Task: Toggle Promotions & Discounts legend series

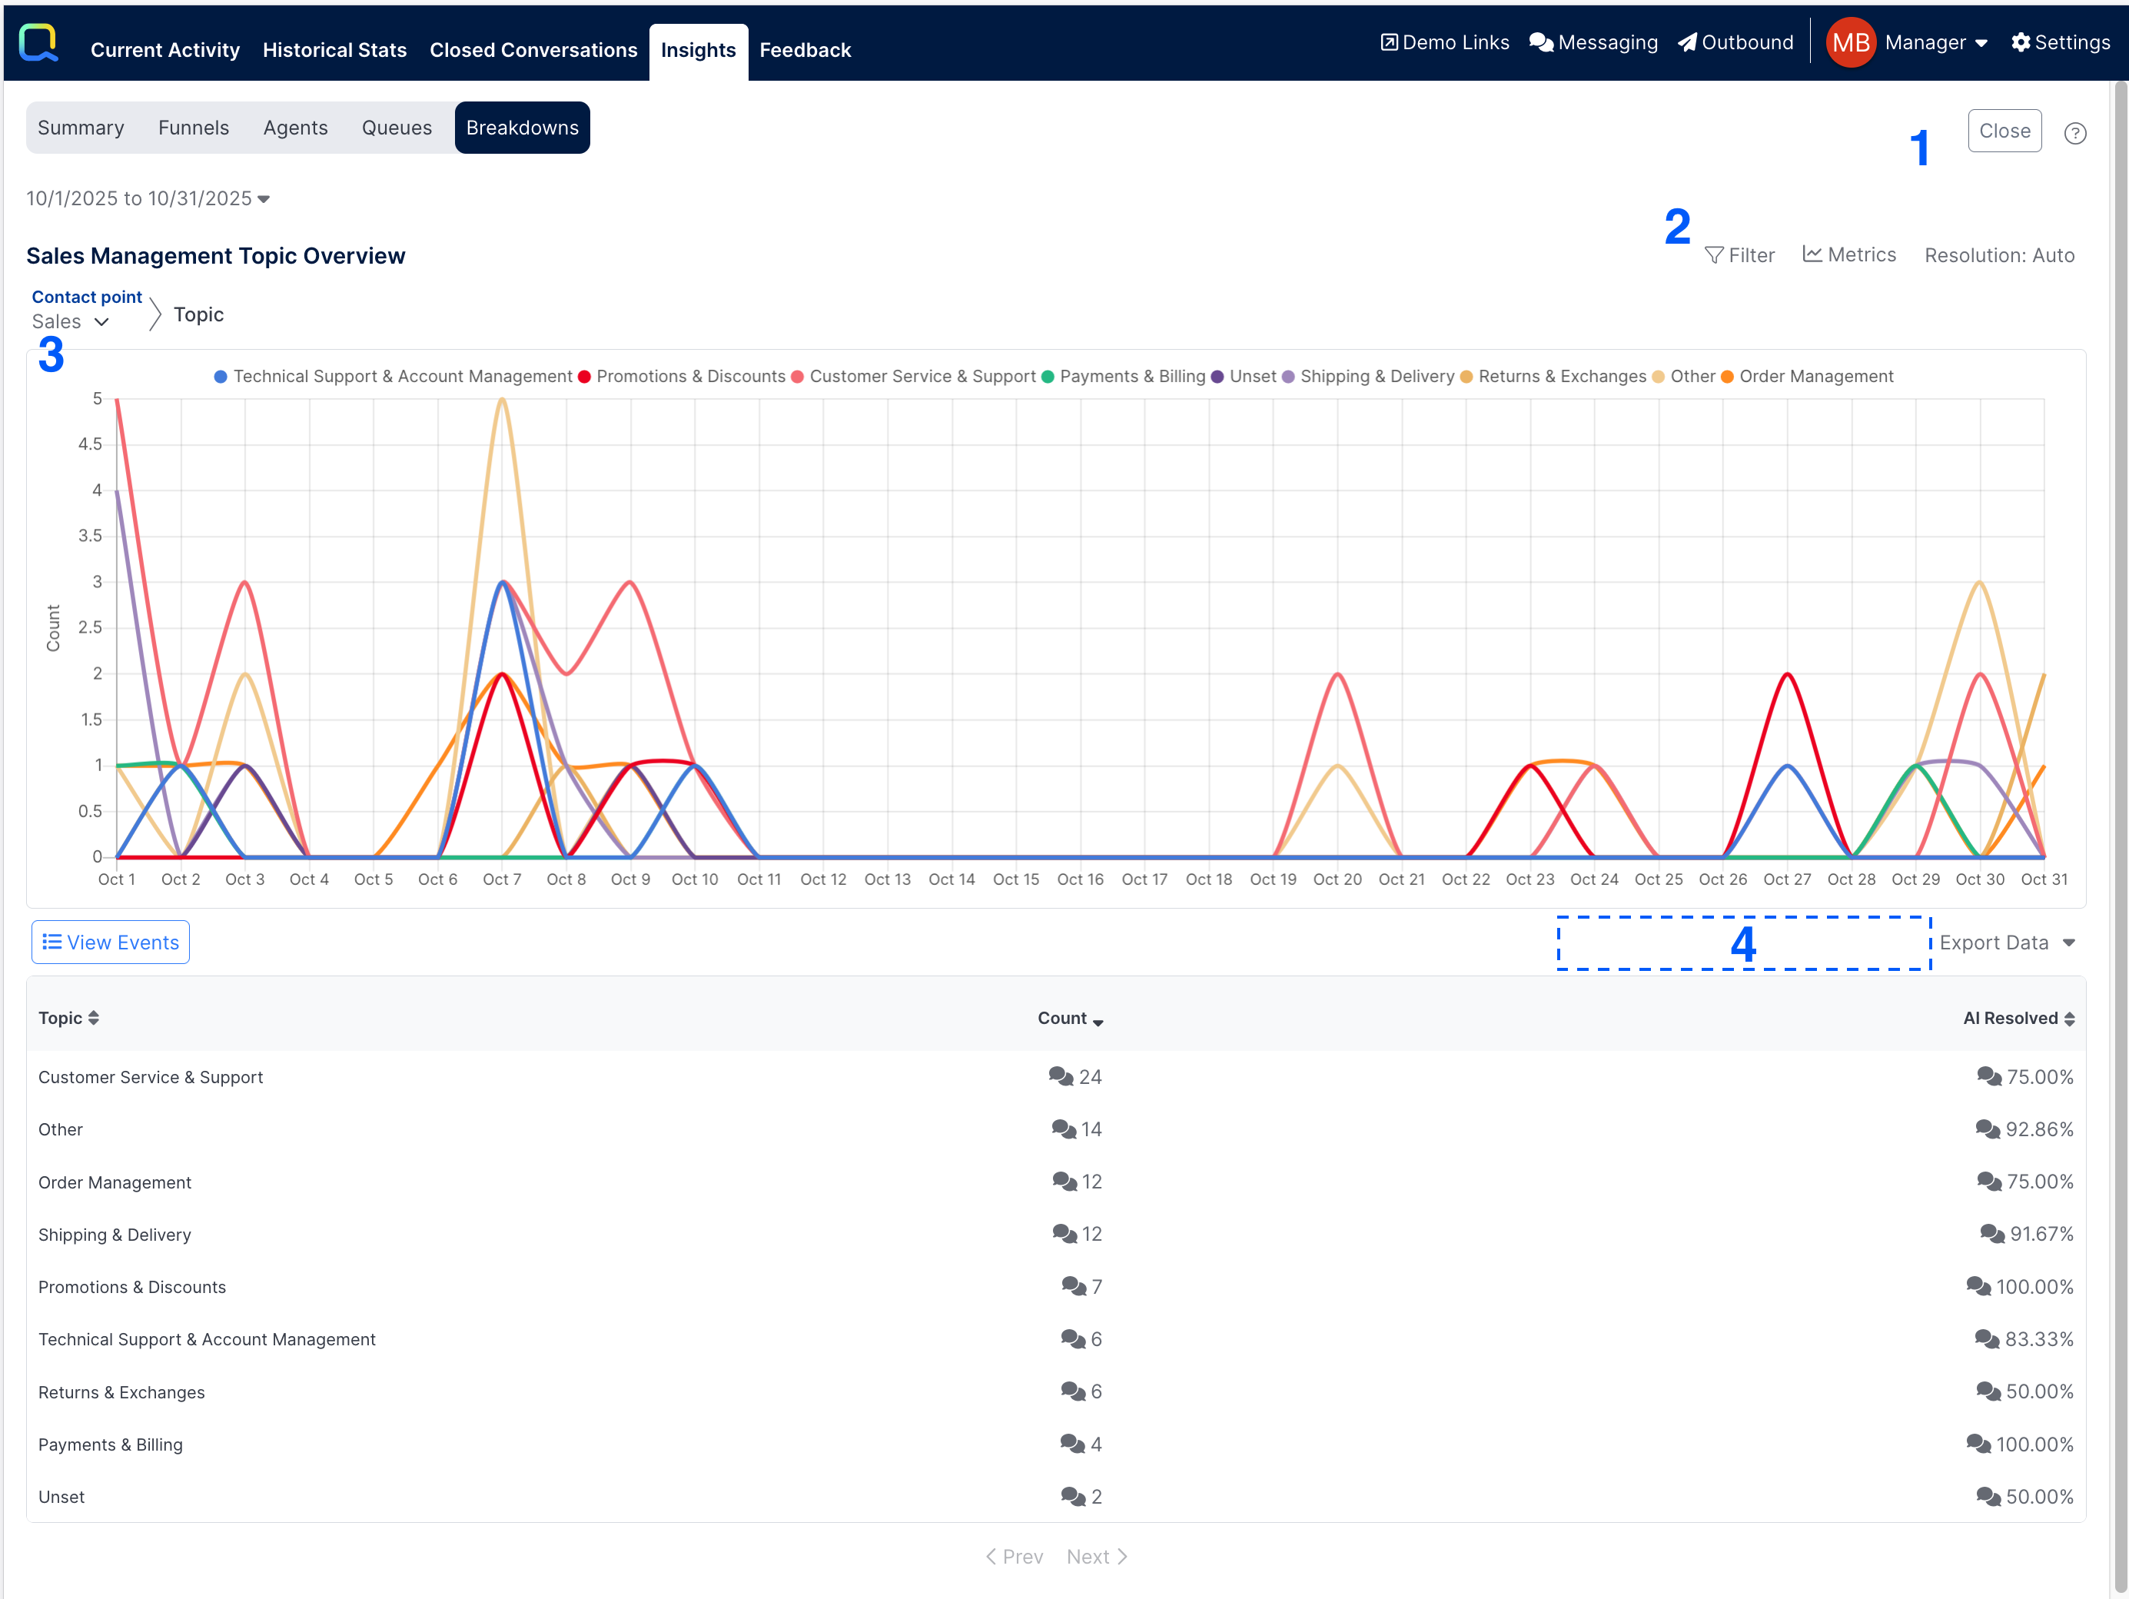Action: [689, 377]
